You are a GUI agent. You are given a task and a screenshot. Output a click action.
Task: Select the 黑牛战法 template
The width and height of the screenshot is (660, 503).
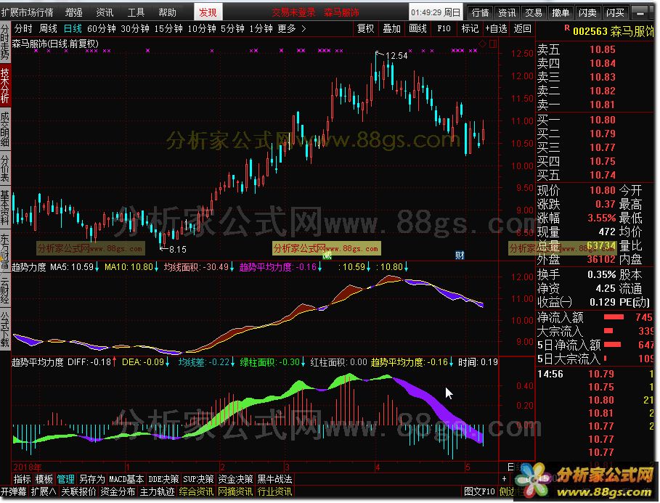[275, 479]
